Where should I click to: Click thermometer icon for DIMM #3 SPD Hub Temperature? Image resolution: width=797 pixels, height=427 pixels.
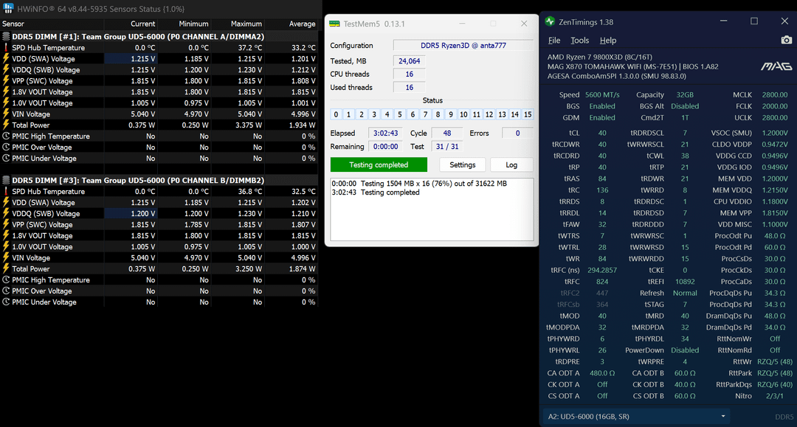(6, 192)
